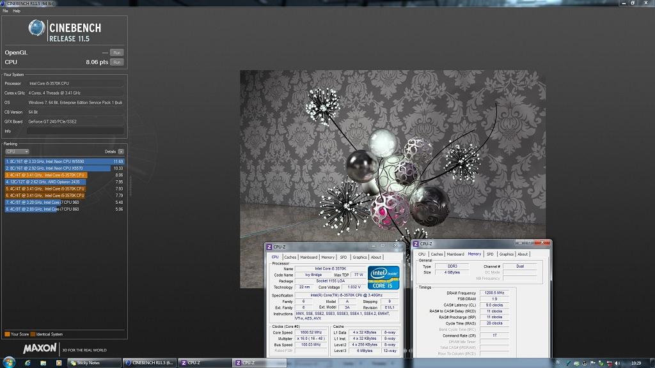The image size is (655, 368).
Task: Open Action Center flag tray icon
Action: pyautogui.click(x=592, y=363)
